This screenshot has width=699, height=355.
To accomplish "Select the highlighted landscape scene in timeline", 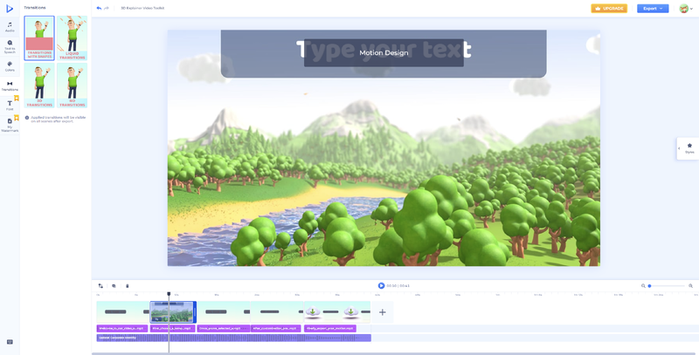I will point(173,312).
